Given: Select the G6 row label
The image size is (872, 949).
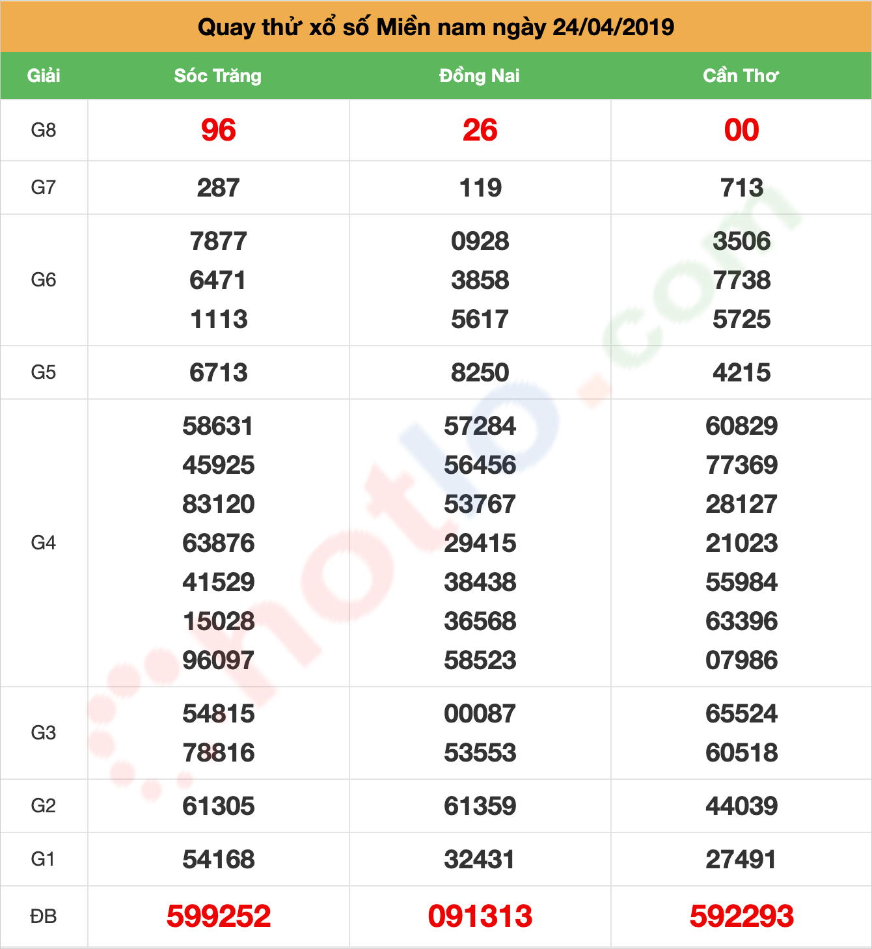Looking at the screenshot, I should tap(44, 280).
